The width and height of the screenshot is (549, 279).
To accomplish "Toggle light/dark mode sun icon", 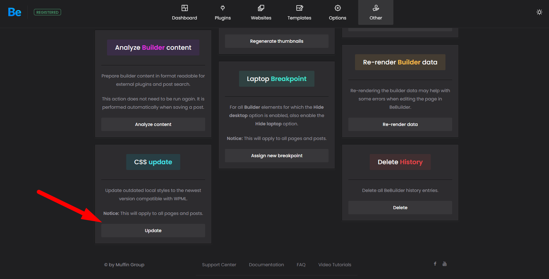I will coord(539,12).
